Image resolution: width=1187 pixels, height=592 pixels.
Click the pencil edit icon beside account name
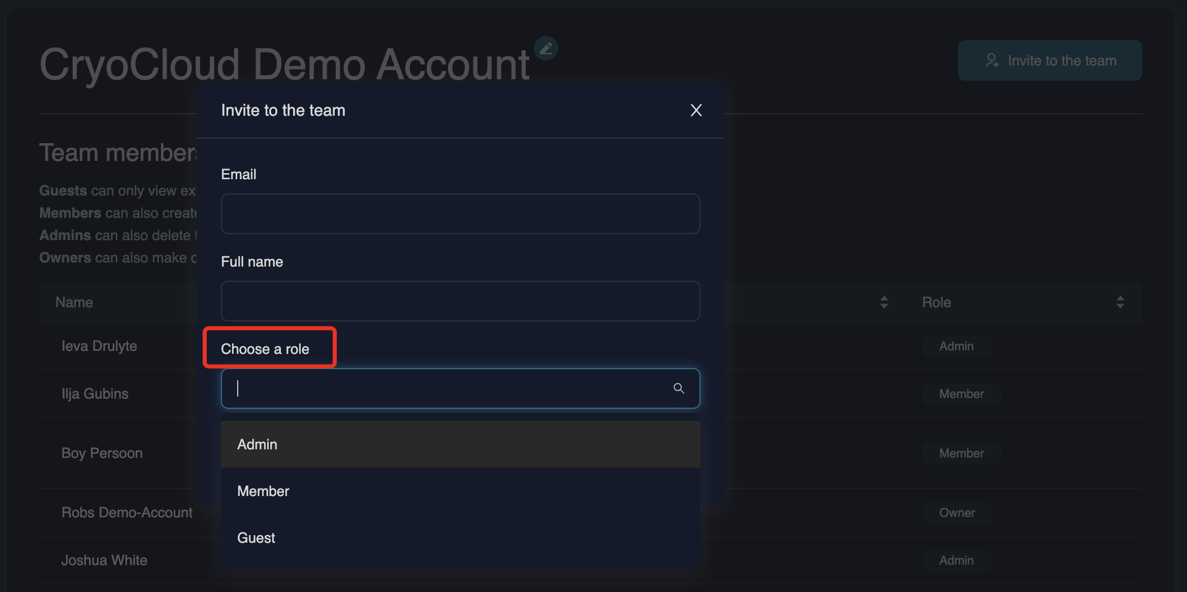(546, 49)
